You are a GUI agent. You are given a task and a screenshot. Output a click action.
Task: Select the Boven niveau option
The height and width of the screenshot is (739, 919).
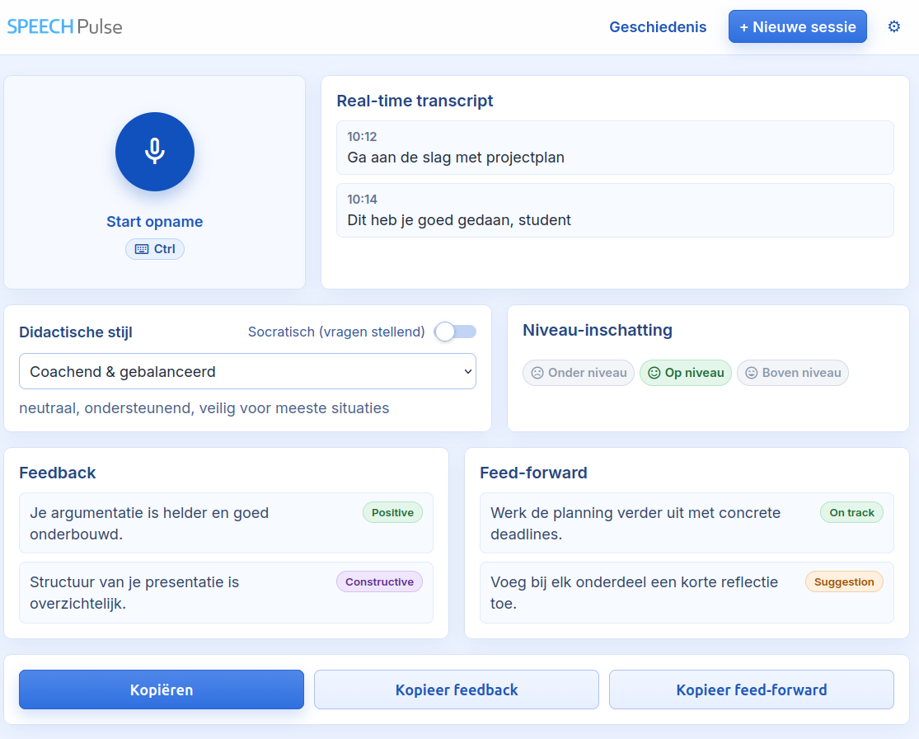tap(792, 373)
